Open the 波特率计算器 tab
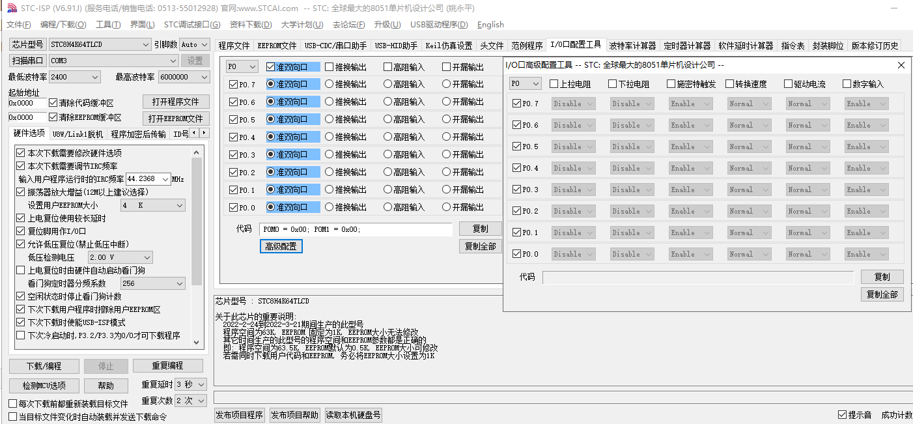The width and height of the screenshot is (913, 424). 632,46
